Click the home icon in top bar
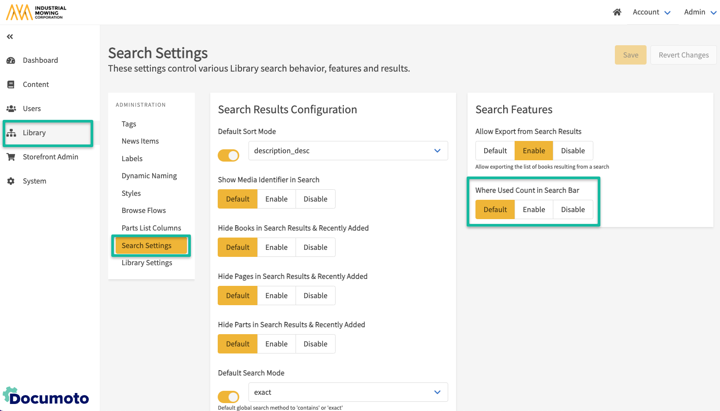Screen dimensions: 720x411 (x=617, y=12)
